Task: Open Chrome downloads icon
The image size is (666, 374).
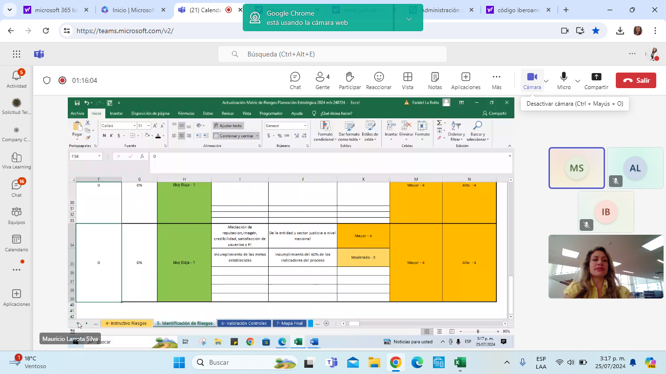Action: [620, 31]
